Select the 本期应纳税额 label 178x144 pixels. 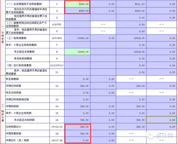click(14, 86)
